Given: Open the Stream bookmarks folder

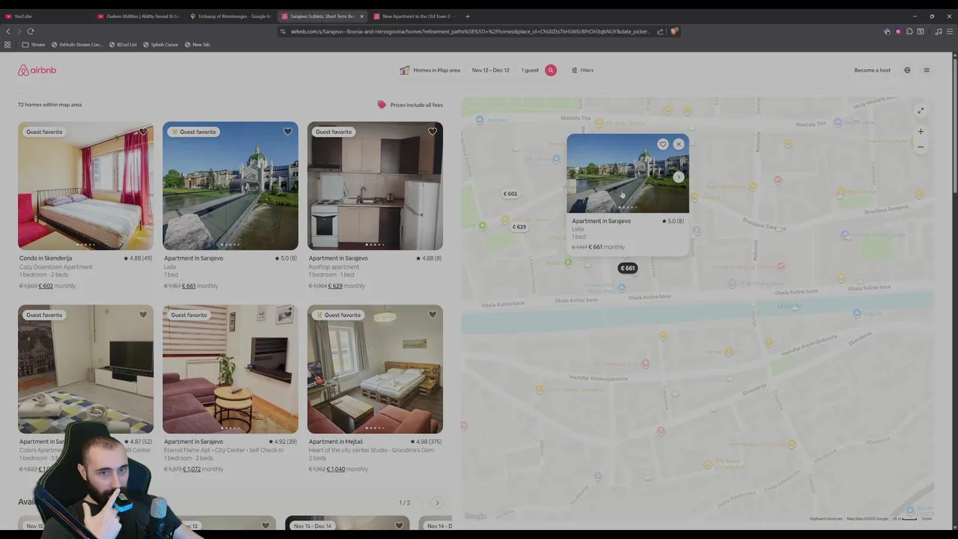Looking at the screenshot, I should [34, 45].
